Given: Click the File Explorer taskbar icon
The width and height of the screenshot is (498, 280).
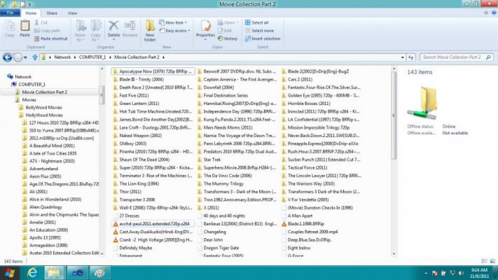Looking at the screenshot, I should pos(54,273).
